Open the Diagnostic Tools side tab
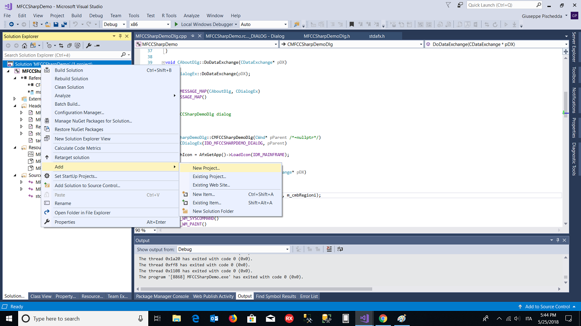This screenshot has height=326, width=581. tap(574, 159)
